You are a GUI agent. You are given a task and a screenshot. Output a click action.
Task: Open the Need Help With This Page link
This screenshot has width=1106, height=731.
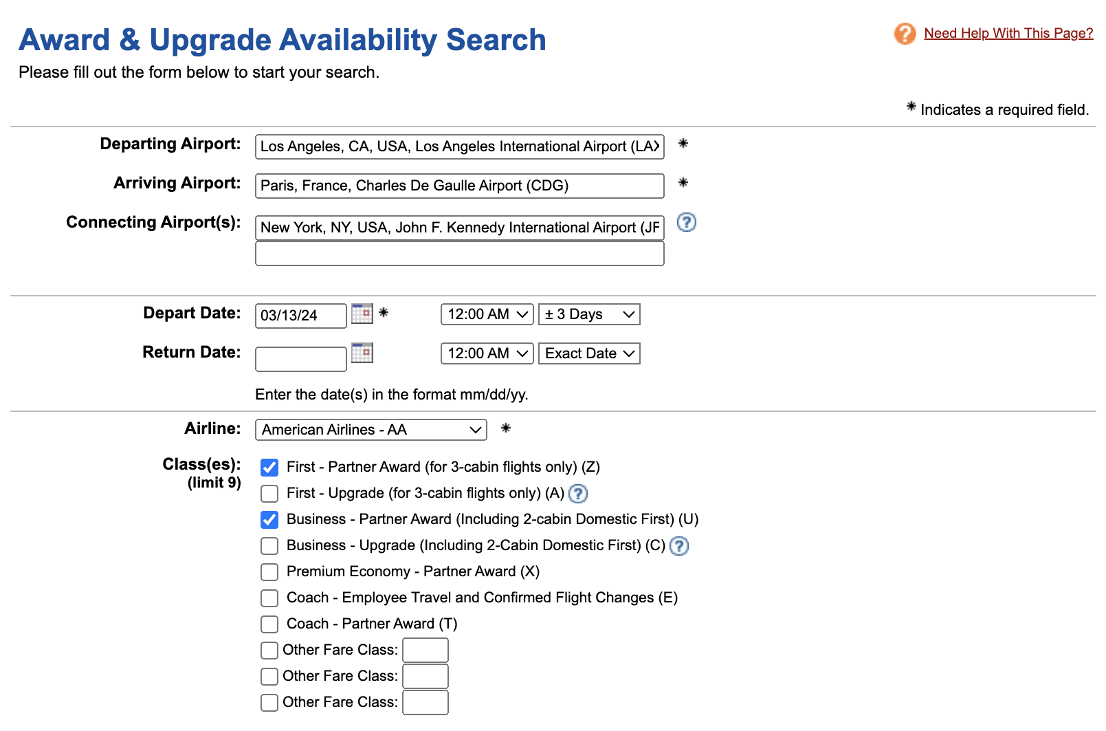tap(1008, 33)
